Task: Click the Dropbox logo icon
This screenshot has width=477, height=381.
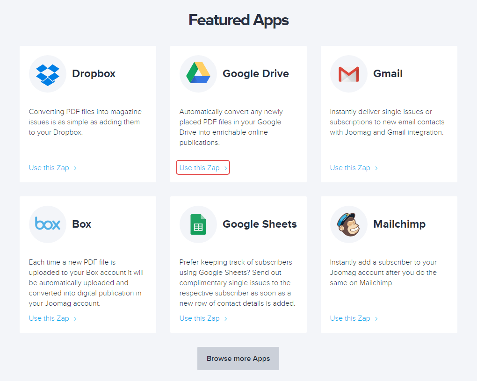Action: [x=48, y=74]
